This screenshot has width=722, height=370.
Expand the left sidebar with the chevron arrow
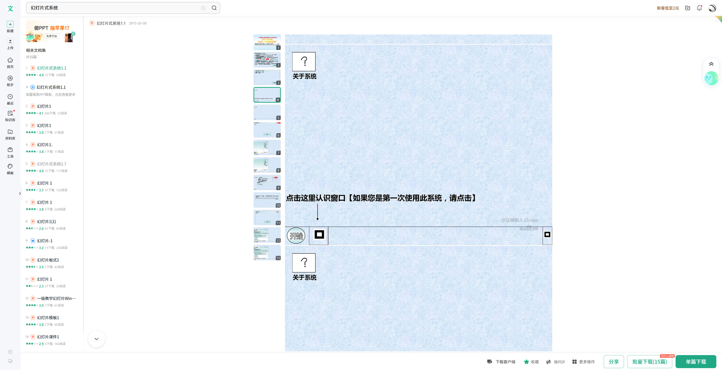[x=20, y=193]
